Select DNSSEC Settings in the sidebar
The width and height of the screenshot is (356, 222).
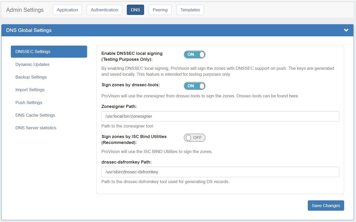click(49, 52)
